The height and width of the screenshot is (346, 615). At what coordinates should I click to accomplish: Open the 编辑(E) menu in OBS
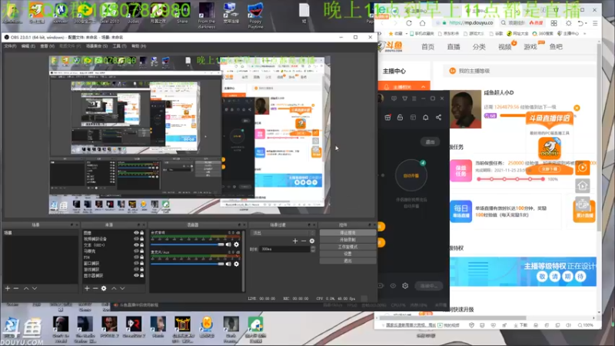click(28, 46)
